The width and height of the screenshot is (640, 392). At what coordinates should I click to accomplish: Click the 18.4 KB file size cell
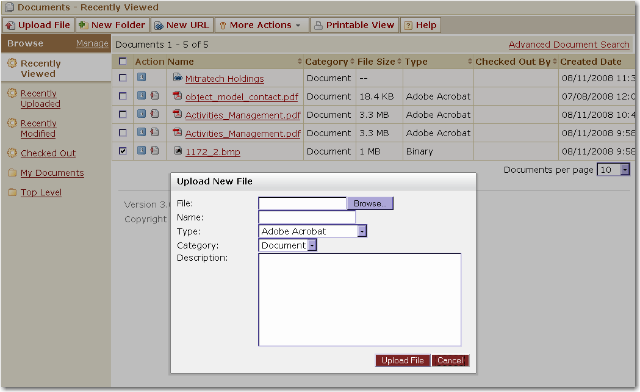click(x=376, y=96)
